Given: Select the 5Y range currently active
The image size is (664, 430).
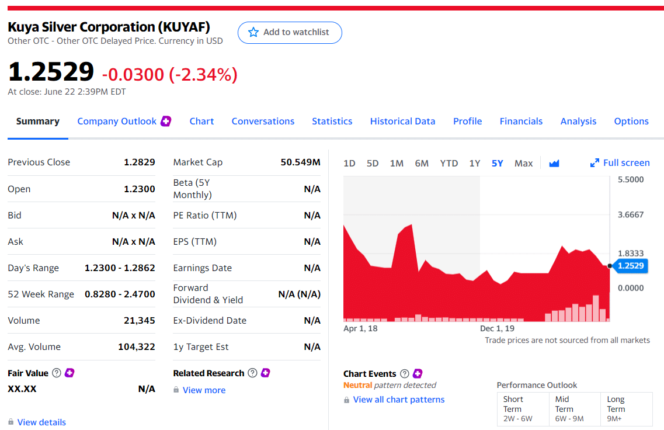Looking at the screenshot, I should [497, 164].
